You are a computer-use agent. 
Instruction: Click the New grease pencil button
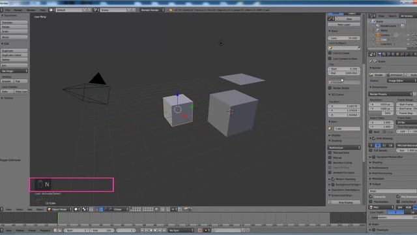[x=349, y=19]
